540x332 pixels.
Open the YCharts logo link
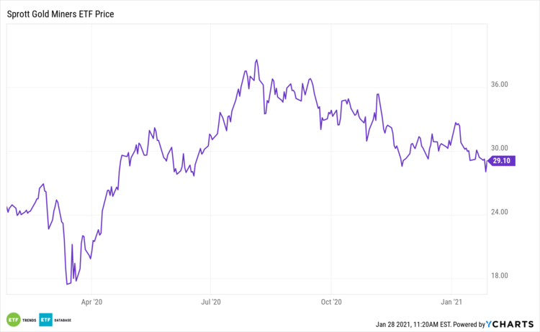coord(512,323)
